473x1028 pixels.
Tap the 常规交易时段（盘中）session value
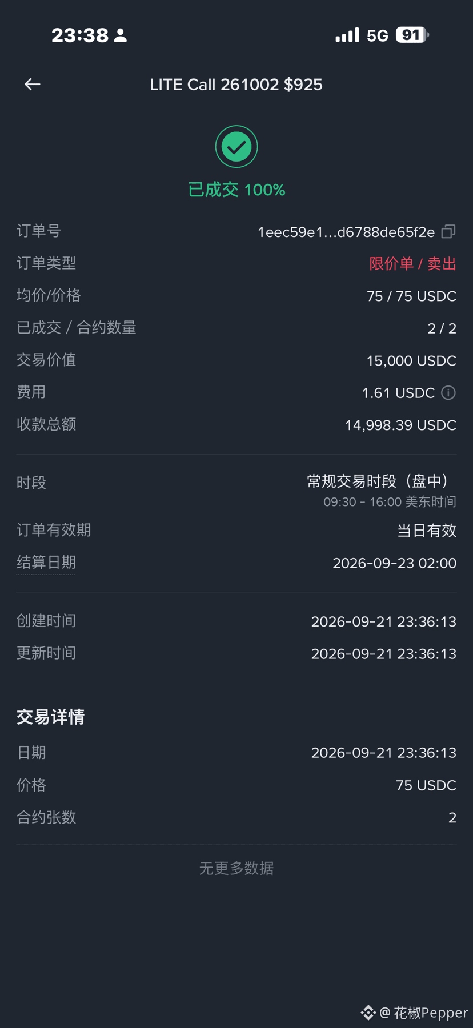tap(382, 481)
